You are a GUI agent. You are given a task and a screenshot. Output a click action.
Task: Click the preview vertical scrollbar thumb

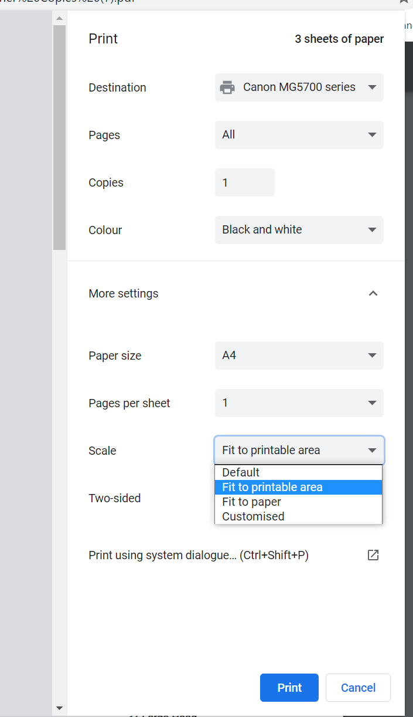(x=59, y=138)
